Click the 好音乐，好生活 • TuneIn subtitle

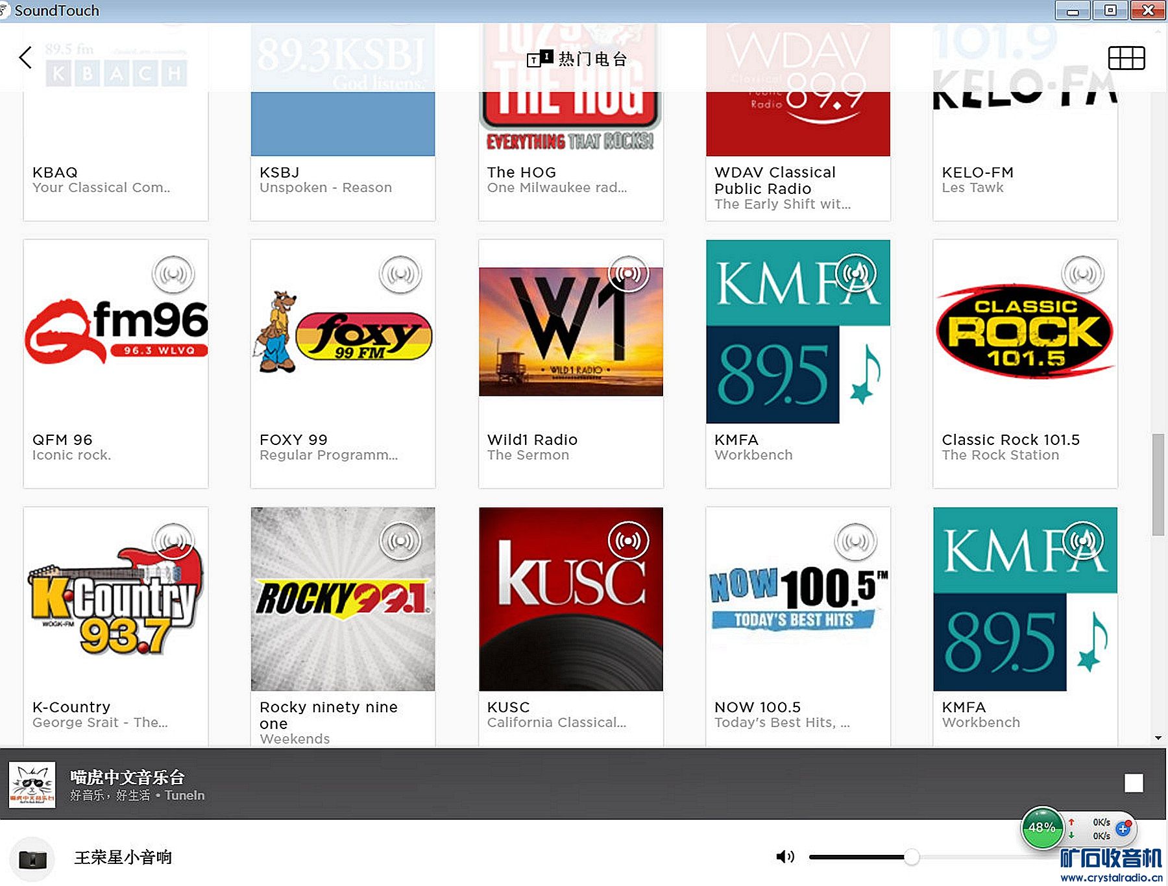pyautogui.click(x=138, y=795)
